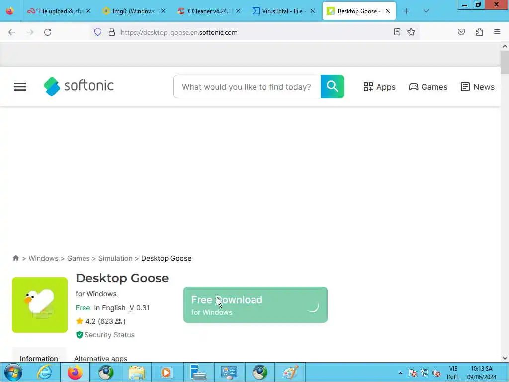Open the Extensions puzzle icon
The width and height of the screenshot is (509, 382).
coord(479,32)
